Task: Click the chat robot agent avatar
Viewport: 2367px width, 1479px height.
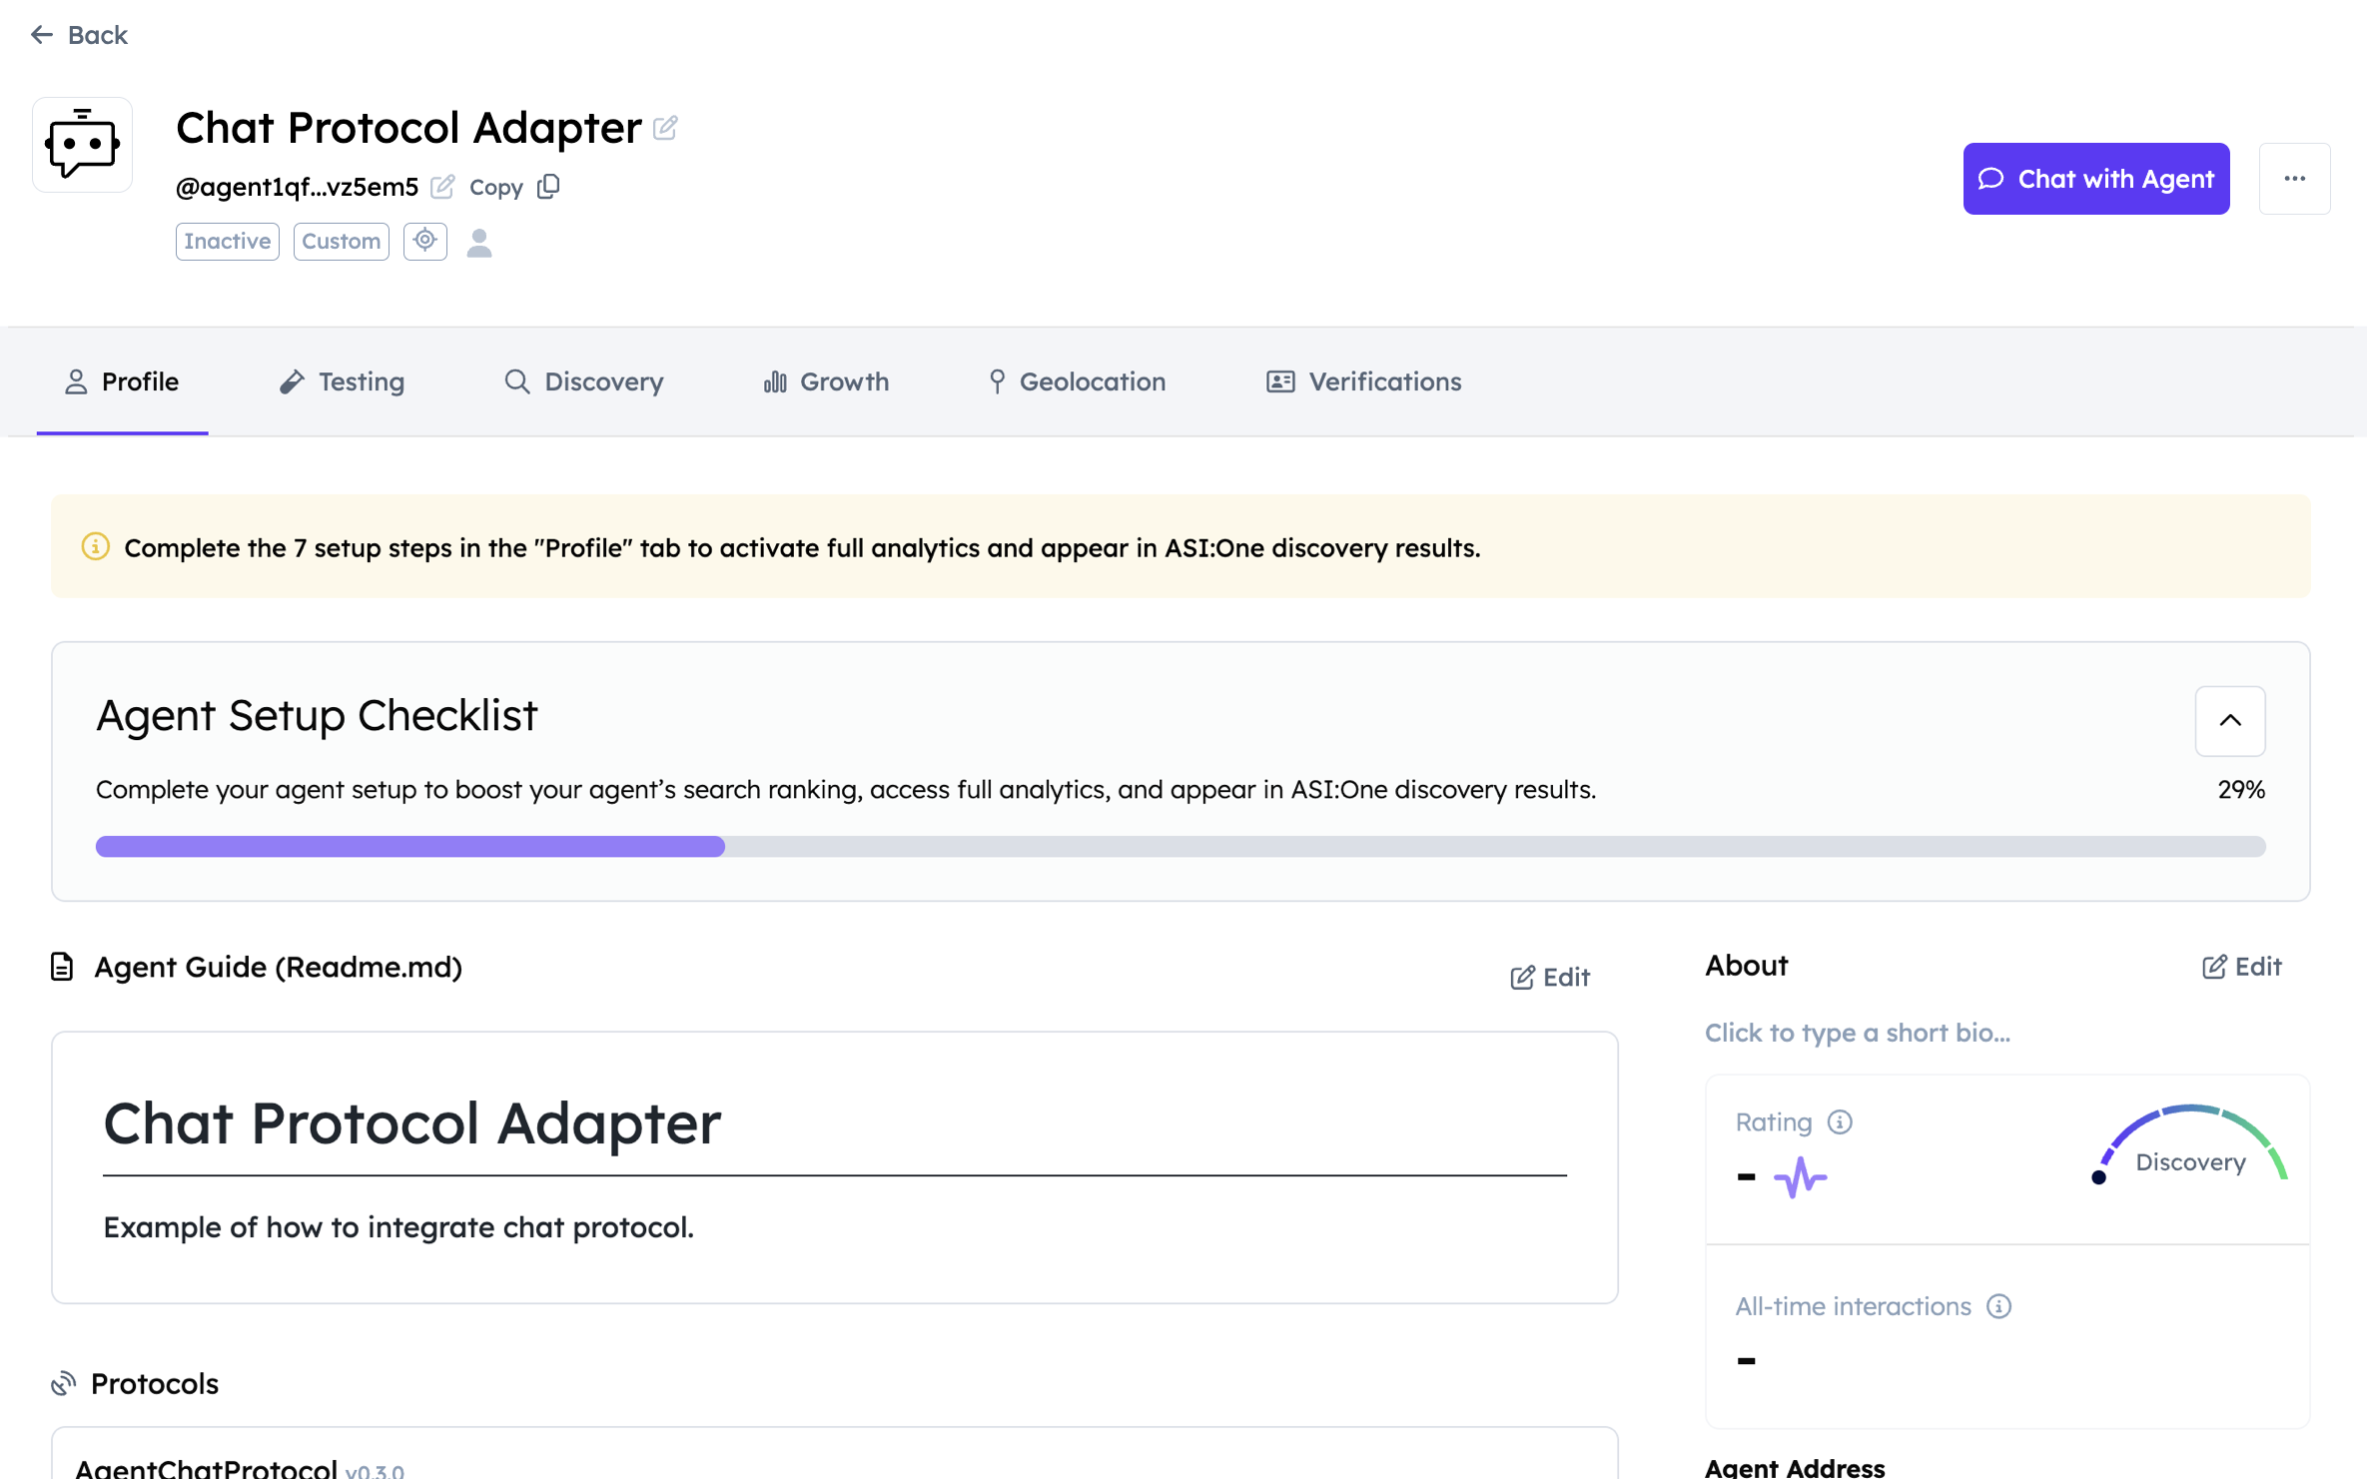Action: pyautogui.click(x=82, y=145)
